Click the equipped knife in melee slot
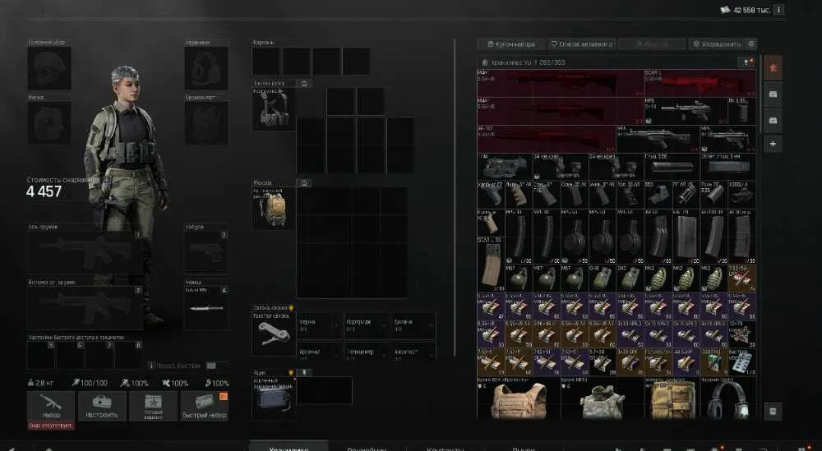Screen dimensions: 822x451 coord(206,308)
